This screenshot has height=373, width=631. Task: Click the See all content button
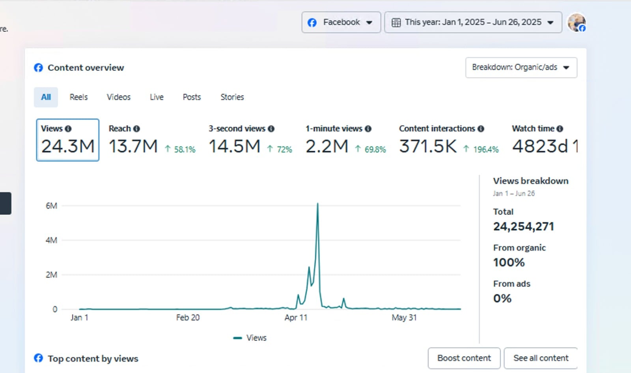(x=541, y=358)
